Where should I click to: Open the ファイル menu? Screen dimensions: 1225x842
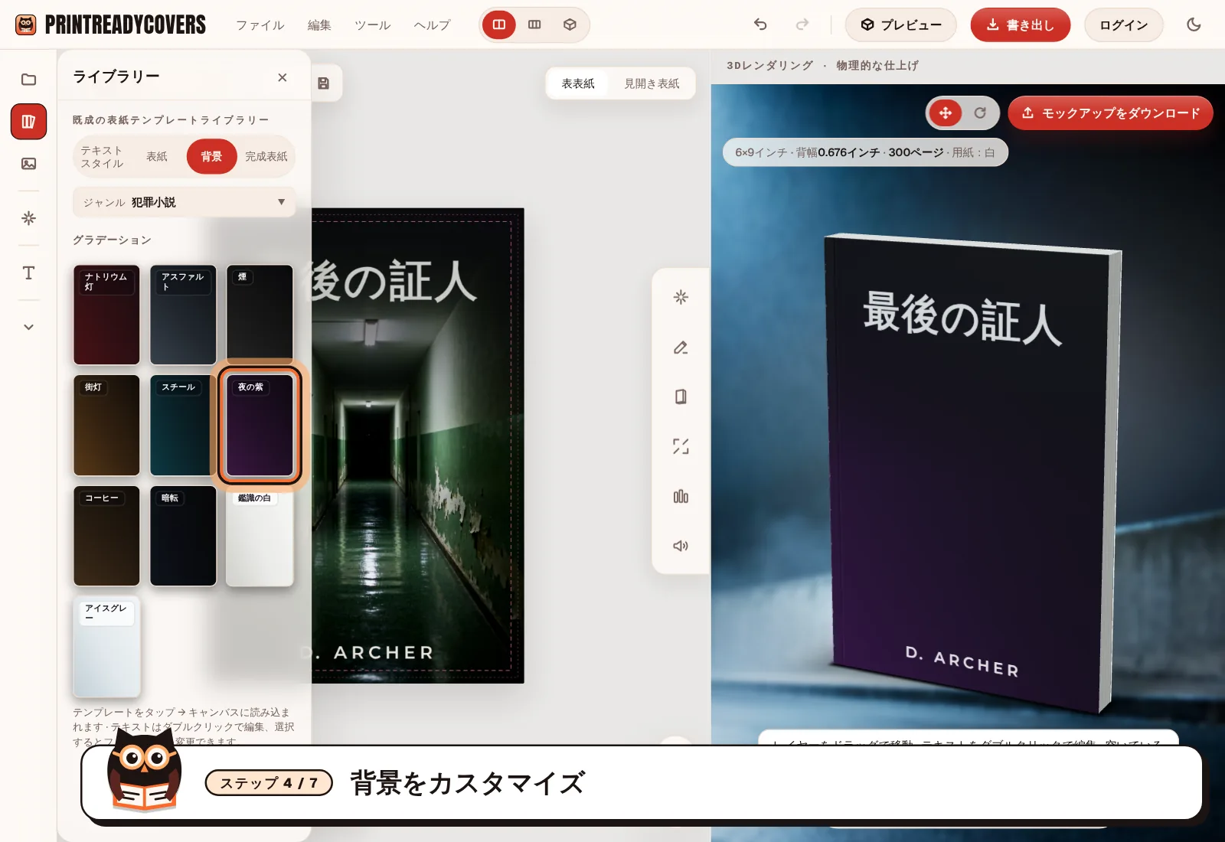pyautogui.click(x=260, y=25)
